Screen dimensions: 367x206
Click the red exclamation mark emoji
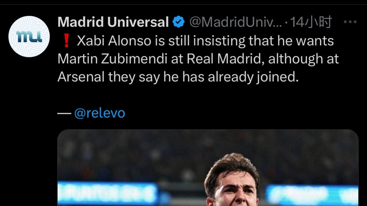(x=67, y=41)
